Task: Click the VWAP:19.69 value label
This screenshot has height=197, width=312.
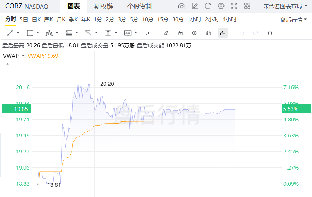Action: point(43,56)
